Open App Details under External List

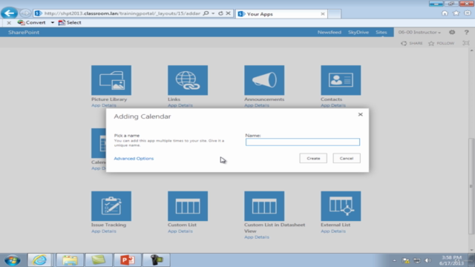click(333, 231)
